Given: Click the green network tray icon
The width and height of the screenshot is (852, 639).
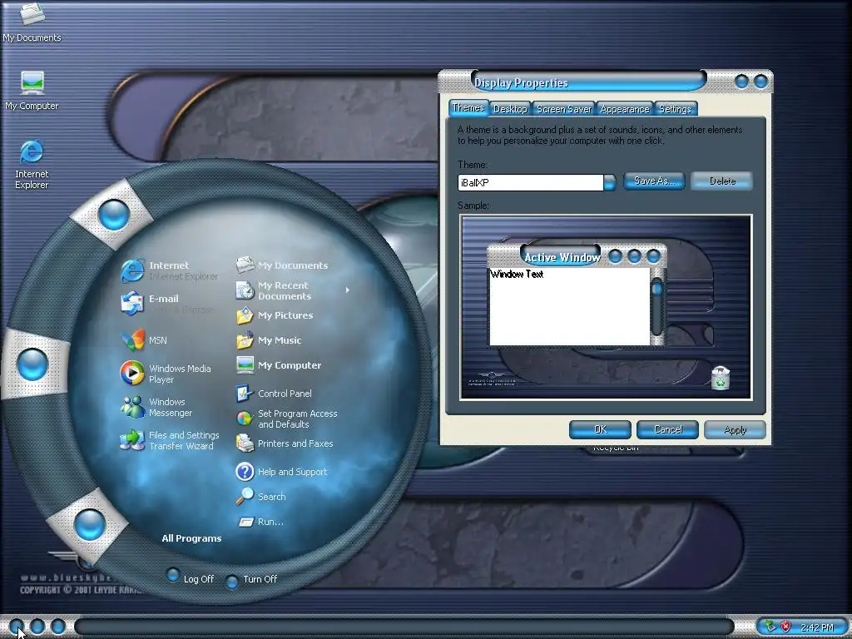Looking at the screenshot, I should (x=770, y=627).
